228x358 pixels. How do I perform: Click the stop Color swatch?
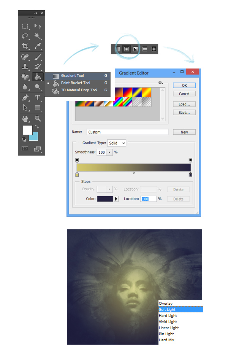[x=105, y=199]
